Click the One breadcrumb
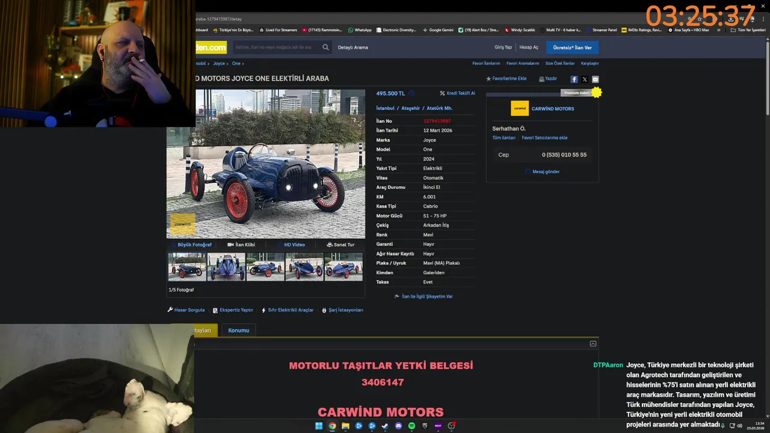The height and width of the screenshot is (433, 770). [236, 63]
